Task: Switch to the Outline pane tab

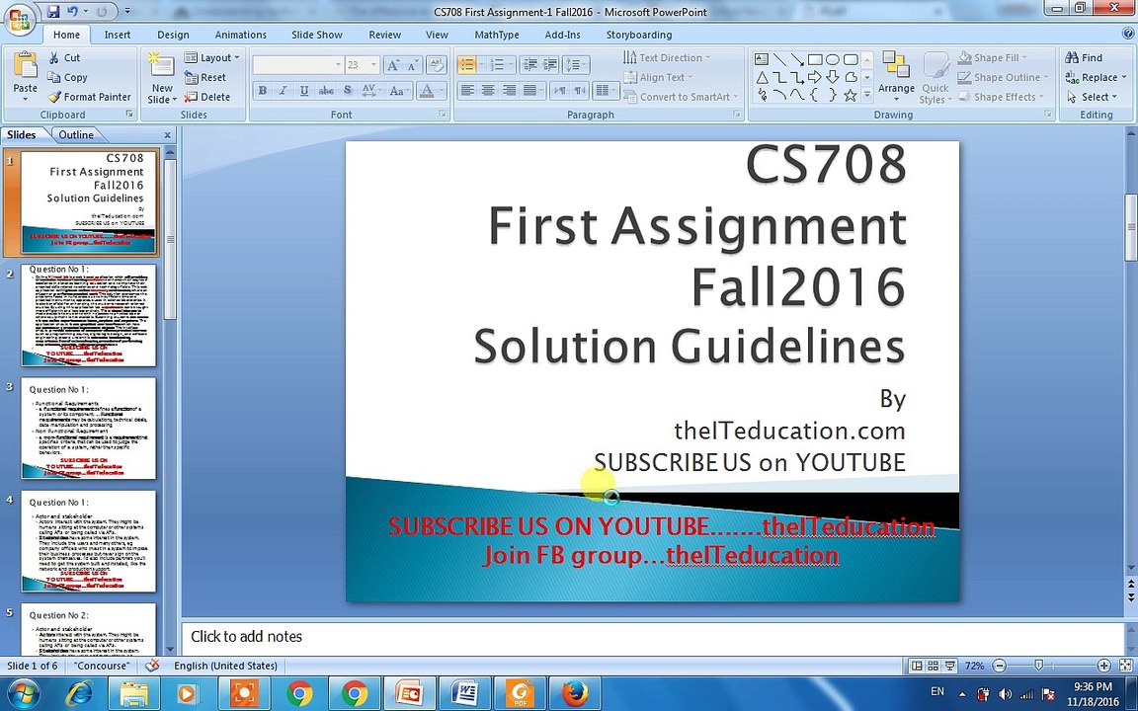Action: click(x=75, y=135)
